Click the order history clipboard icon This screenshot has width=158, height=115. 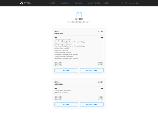[79, 15]
